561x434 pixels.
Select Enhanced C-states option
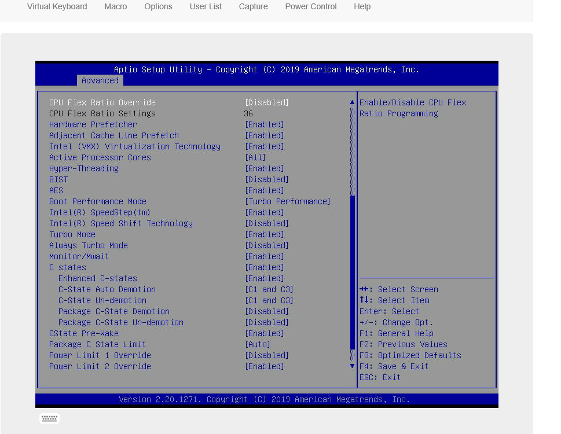point(98,278)
